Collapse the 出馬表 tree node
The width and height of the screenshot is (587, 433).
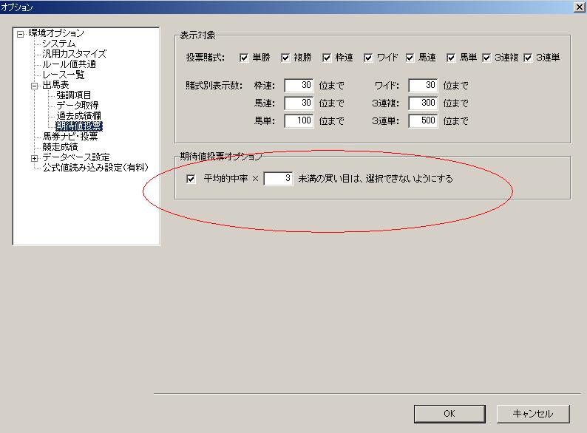(x=35, y=86)
